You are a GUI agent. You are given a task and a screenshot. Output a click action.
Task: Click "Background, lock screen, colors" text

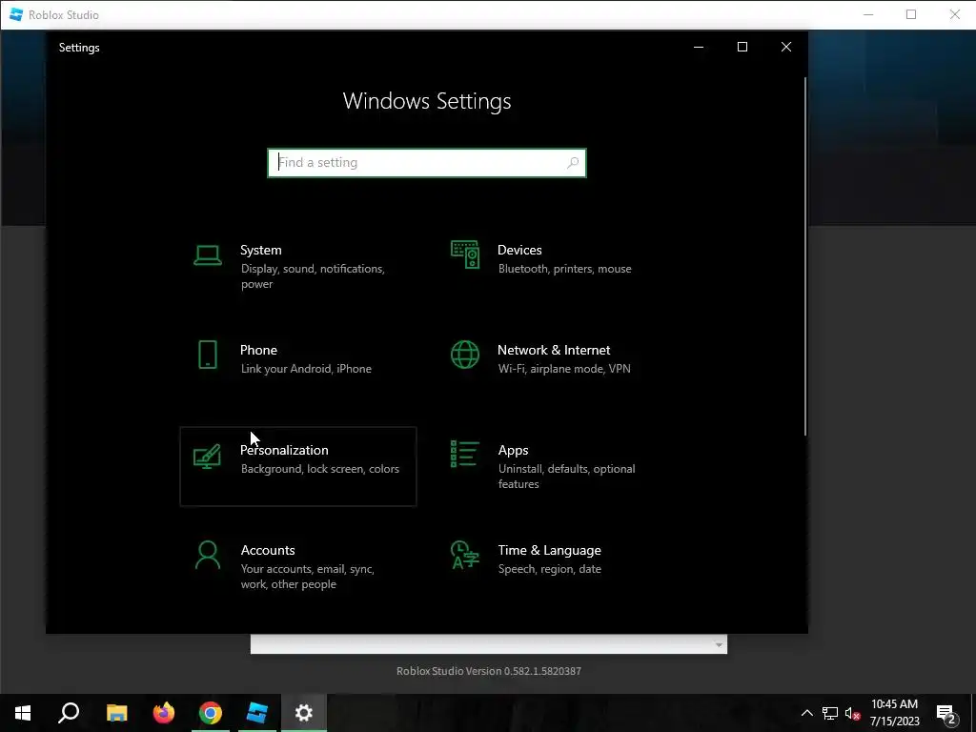click(320, 469)
